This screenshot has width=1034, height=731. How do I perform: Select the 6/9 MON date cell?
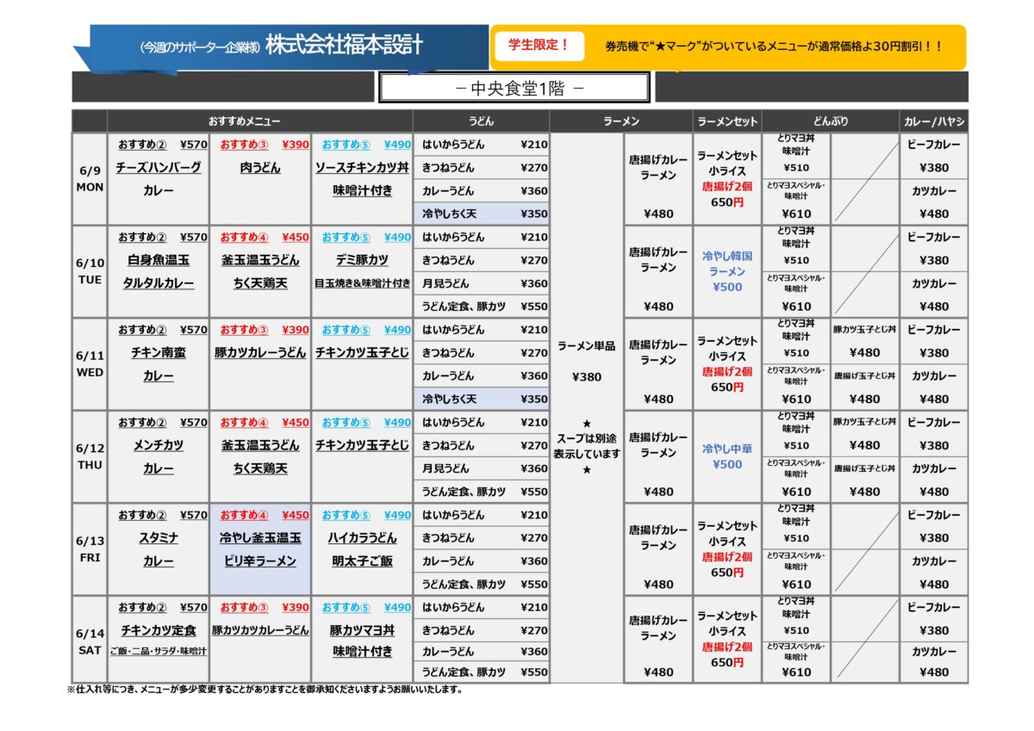(90, 179)
